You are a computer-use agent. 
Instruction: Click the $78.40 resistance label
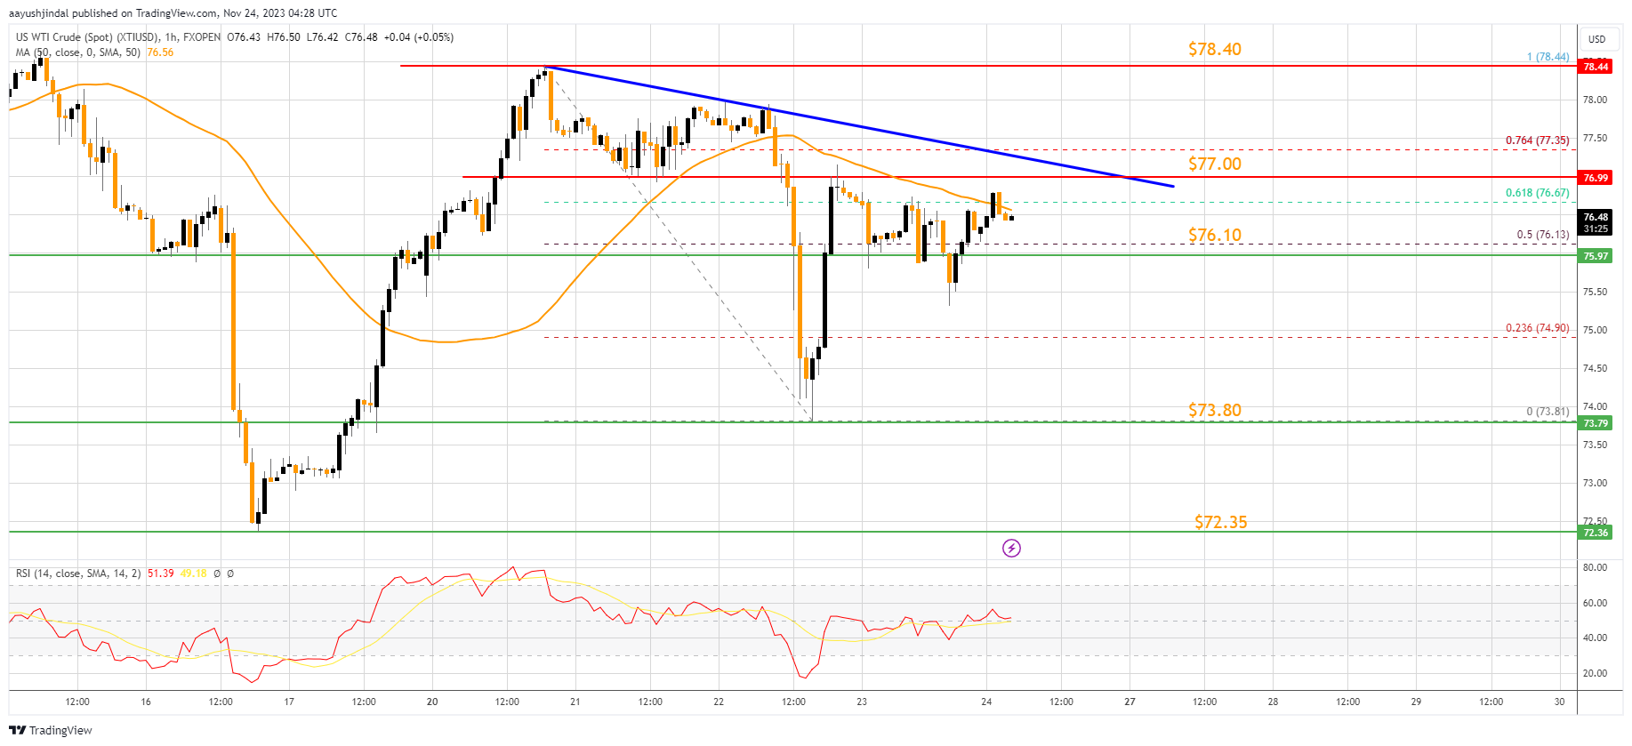pos(1215,49)
